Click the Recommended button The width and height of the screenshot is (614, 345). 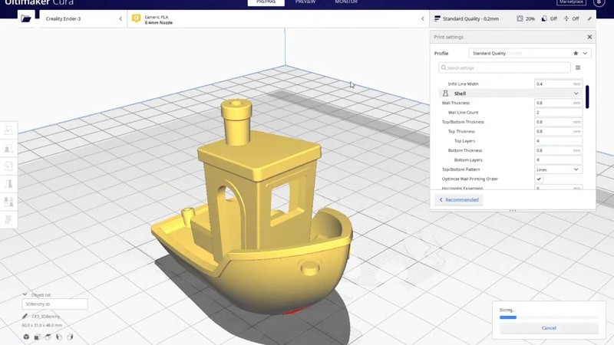459,200
